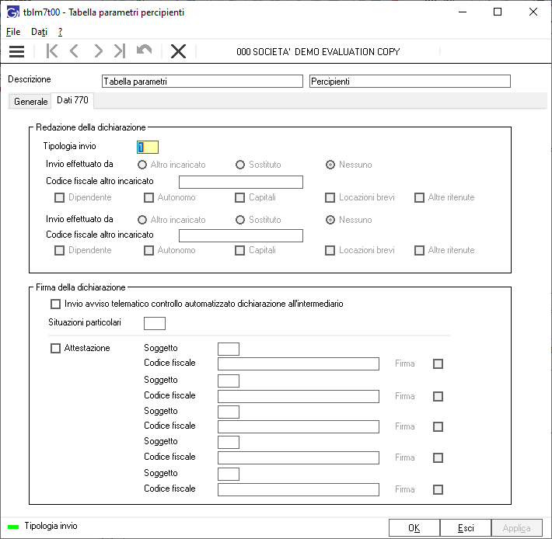Check the third Firma checkbox
This screenshot has height=539, width=552.
438,427
